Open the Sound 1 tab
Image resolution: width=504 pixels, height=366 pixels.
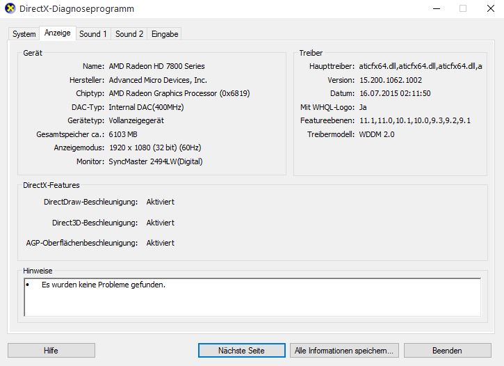pos(93,34)
